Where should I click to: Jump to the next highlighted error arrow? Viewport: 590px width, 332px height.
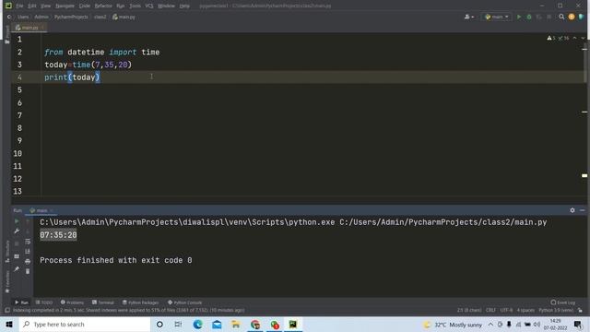tap(583, 38)
